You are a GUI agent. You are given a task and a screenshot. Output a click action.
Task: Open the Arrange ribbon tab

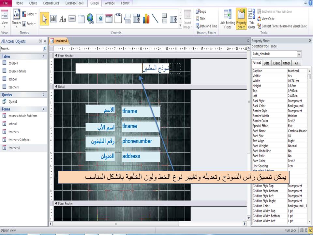click(110, 3)
